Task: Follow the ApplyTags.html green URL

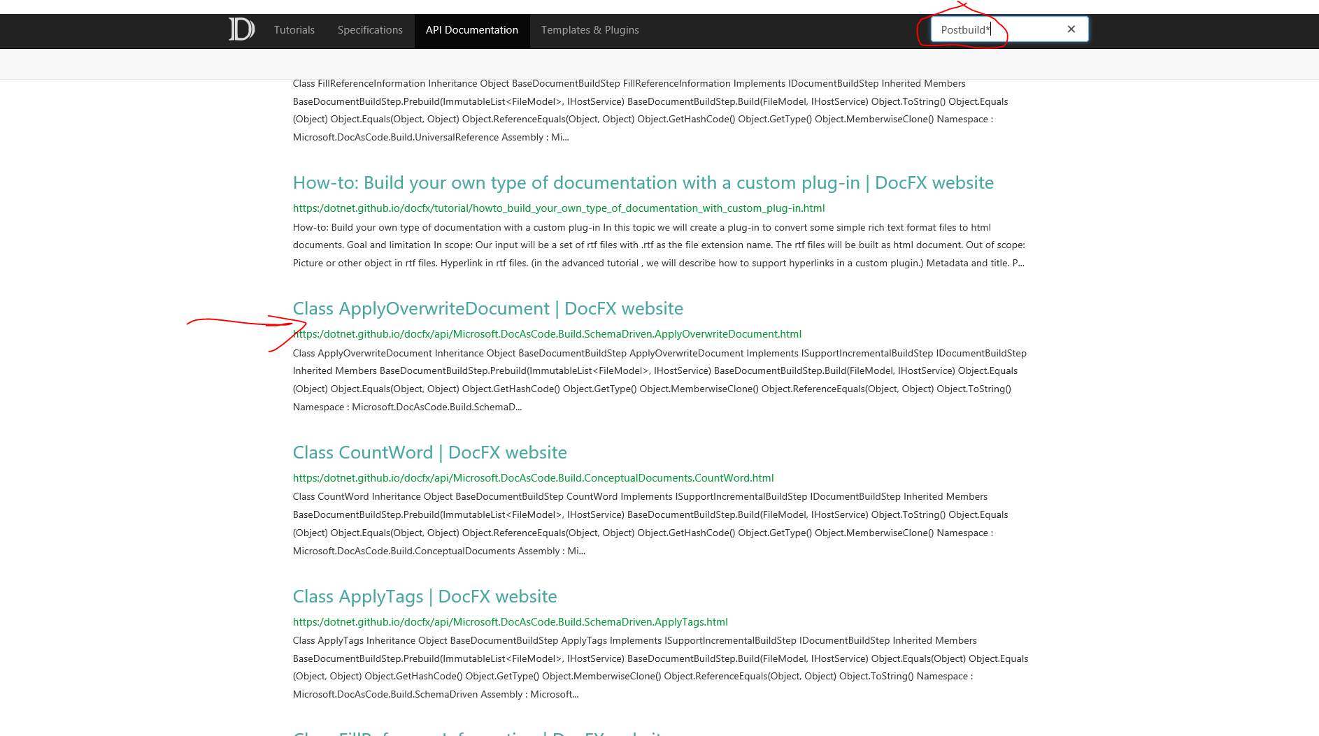Action: pos(510,621)
